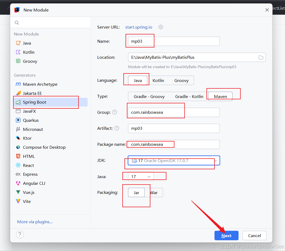Select Angular CLI generator
Image resolution: width=285 pixels, height=251 pixels.
50,183
